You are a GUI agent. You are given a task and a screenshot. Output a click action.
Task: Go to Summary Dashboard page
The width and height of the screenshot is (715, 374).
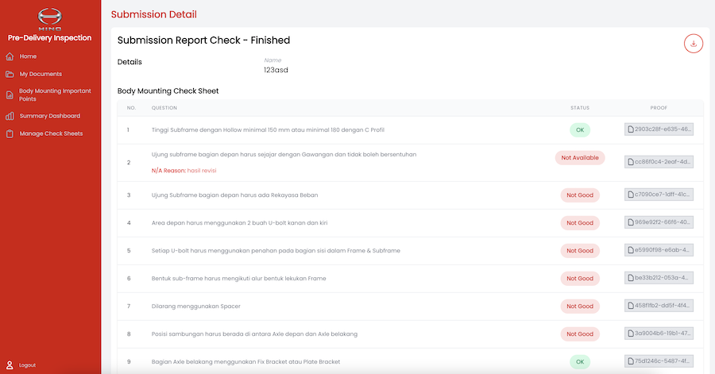pos(50,116)
